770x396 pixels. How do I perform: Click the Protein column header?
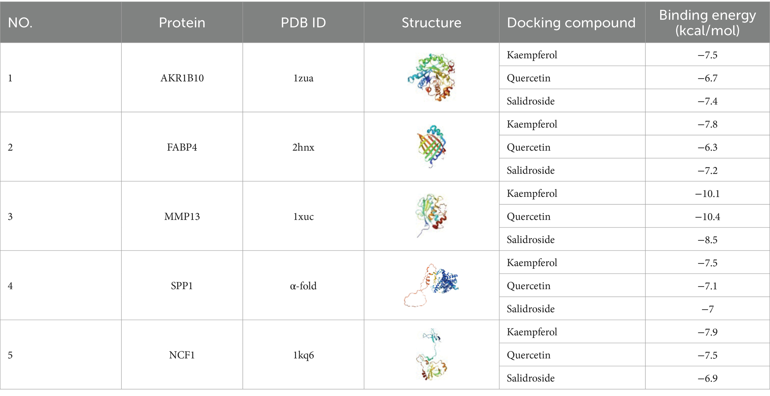click(182, 22)
